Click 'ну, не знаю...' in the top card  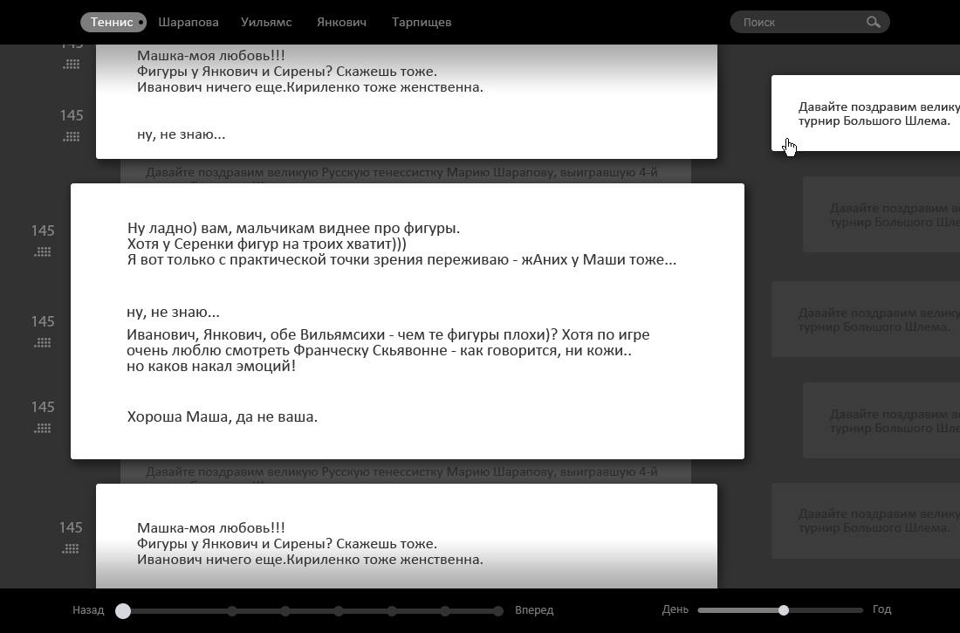tap(182, 134)
